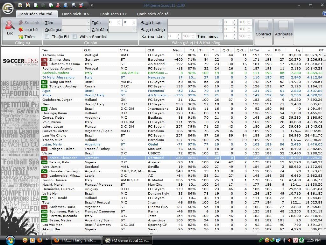Screen dimensions: 326x245
Task: Open the Genie Scout application menu orb
Action: [8, 8]
